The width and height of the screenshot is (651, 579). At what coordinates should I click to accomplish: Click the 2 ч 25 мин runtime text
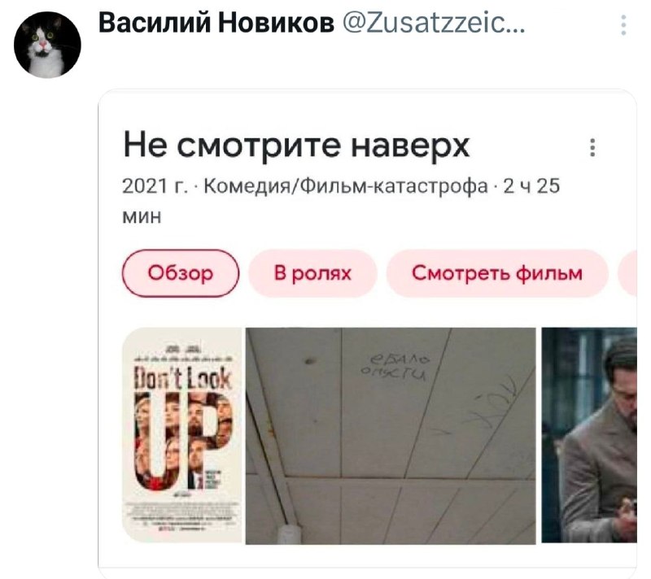pyautogui.click(x=532, y=186)
